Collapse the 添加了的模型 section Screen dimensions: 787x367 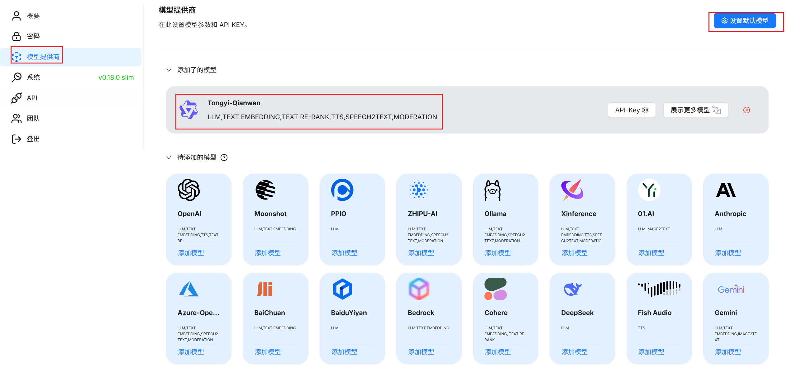coord(169,70)
